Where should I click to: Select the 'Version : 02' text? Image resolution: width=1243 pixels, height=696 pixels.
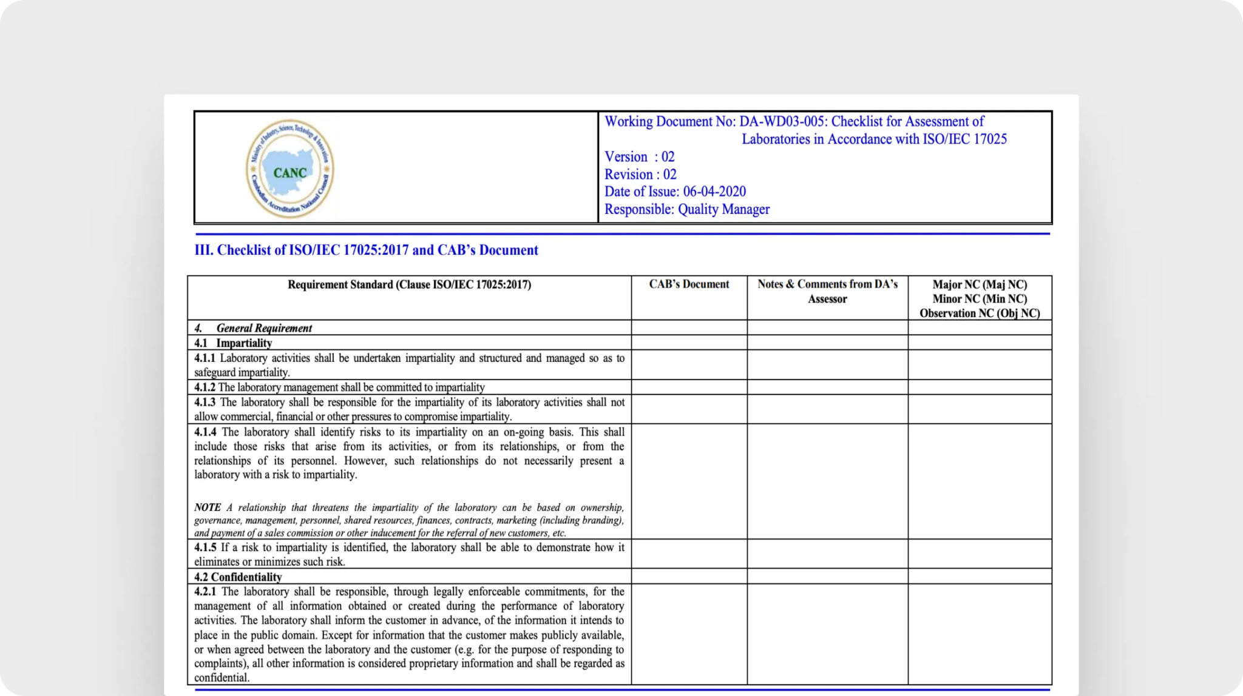tap(639, 156)
